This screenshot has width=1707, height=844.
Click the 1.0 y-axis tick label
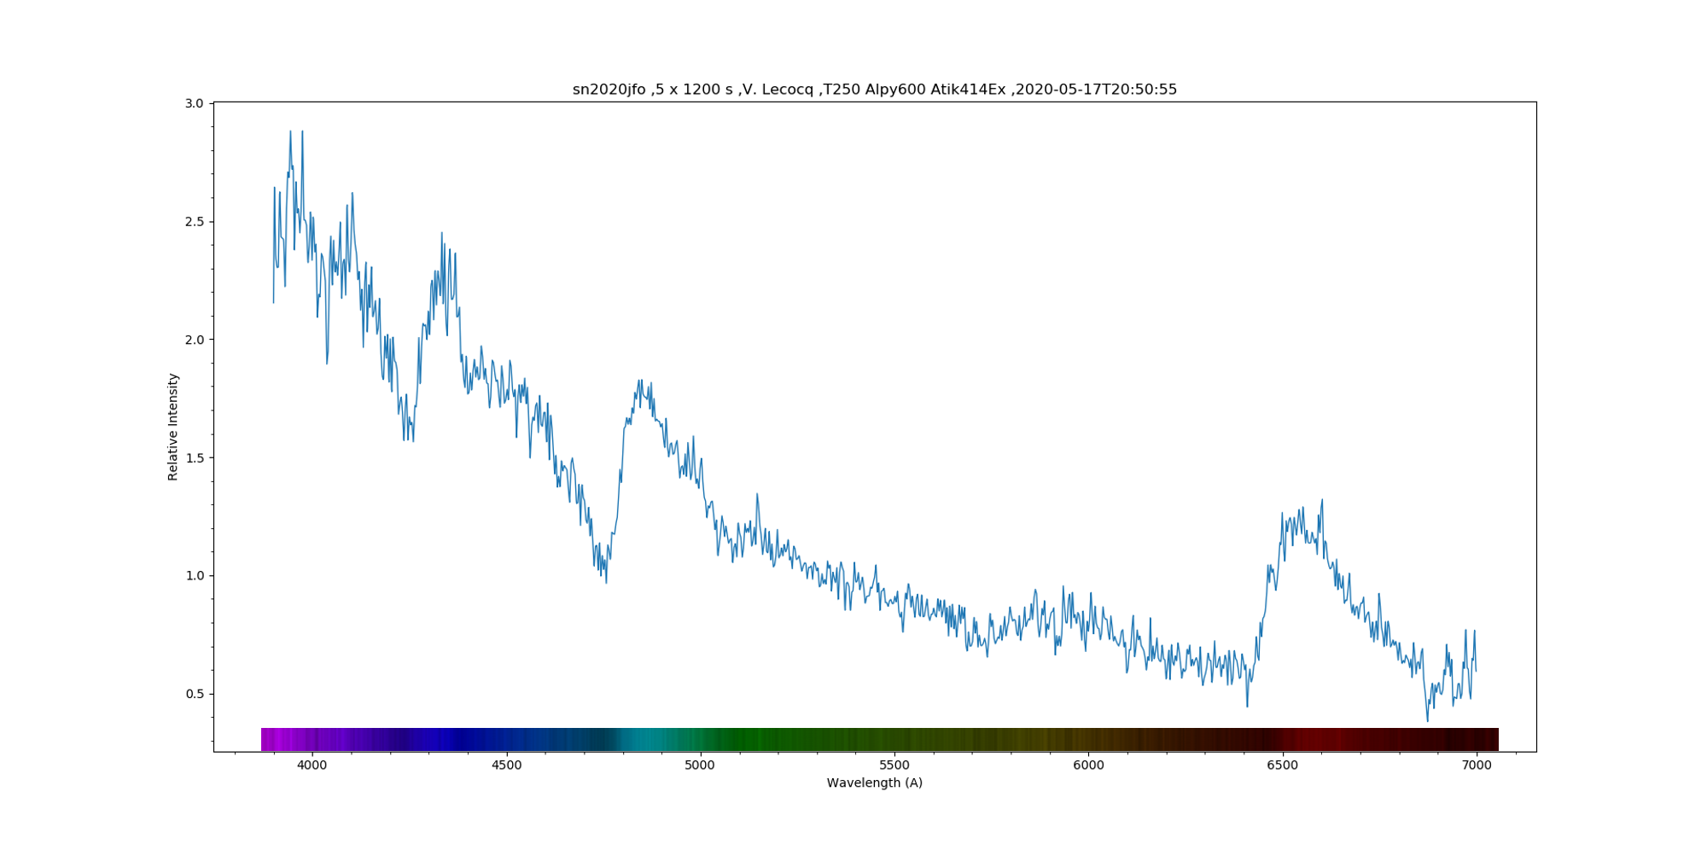[195, 576]
